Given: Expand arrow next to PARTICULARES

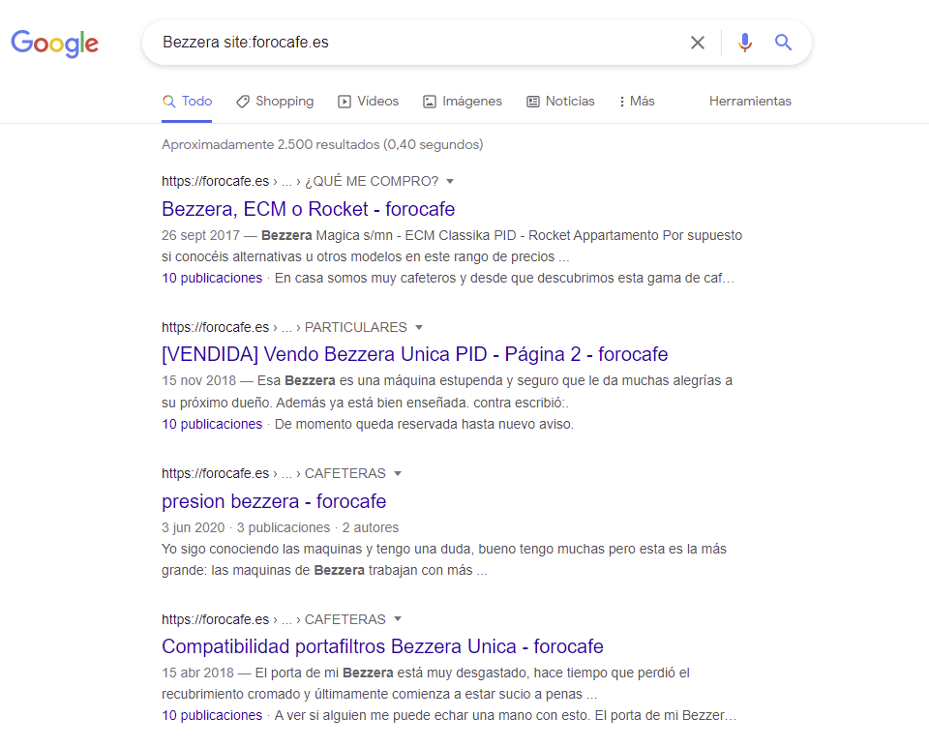Looking at the screenshot, I should 419,327.
